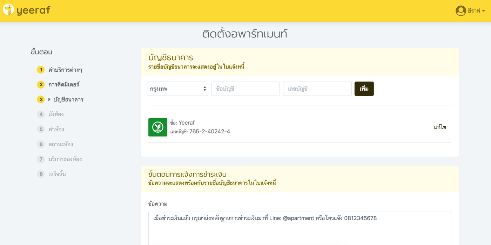
Task: Focus the ชื่อบัญชี account name field
Action: (245, 89)
